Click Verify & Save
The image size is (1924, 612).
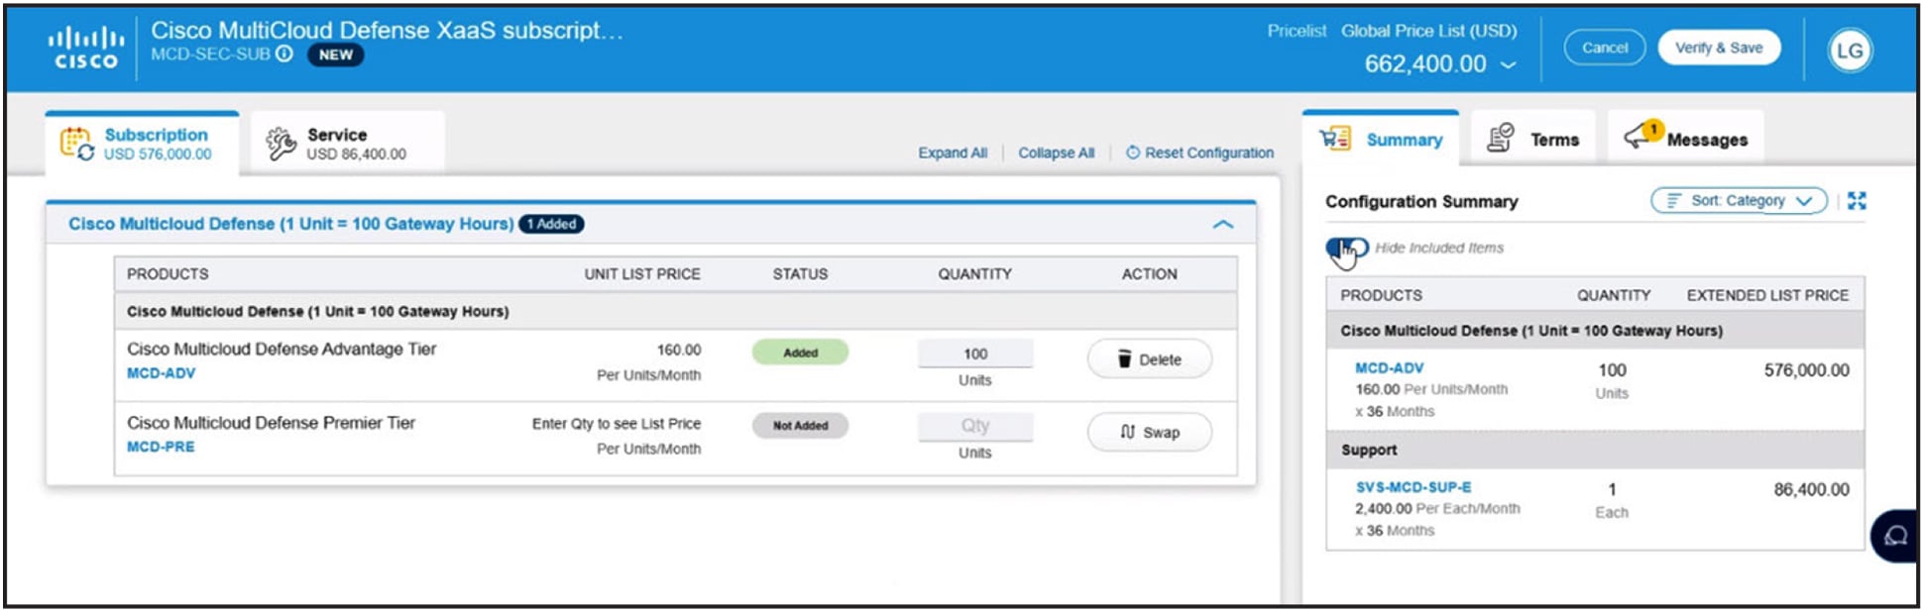(1719, 48)
